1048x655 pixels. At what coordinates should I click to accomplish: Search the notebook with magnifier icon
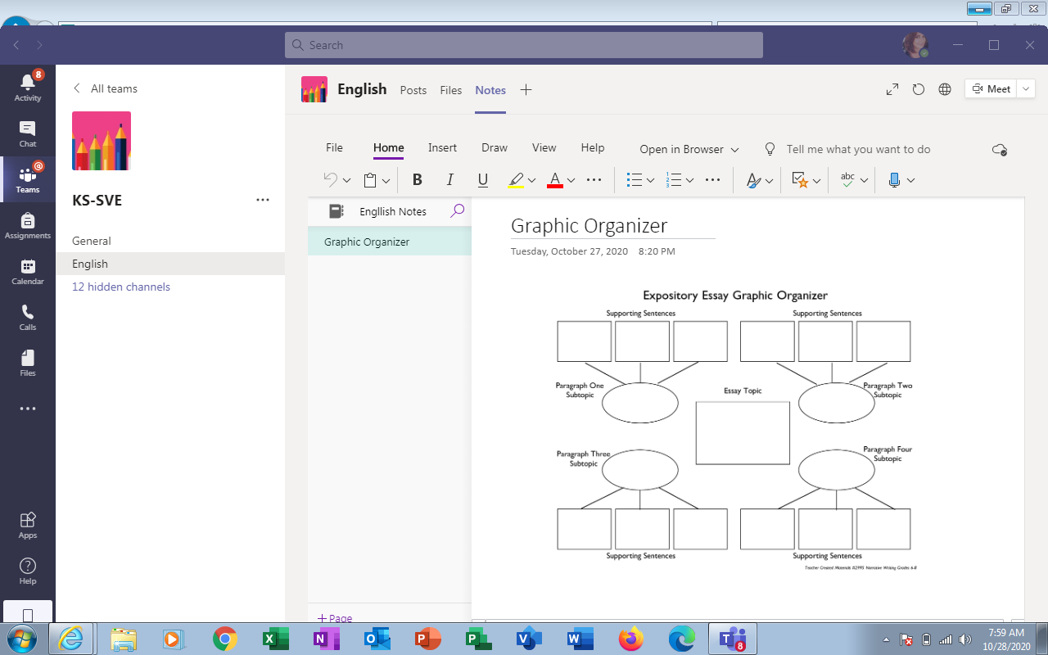point(457,211)
